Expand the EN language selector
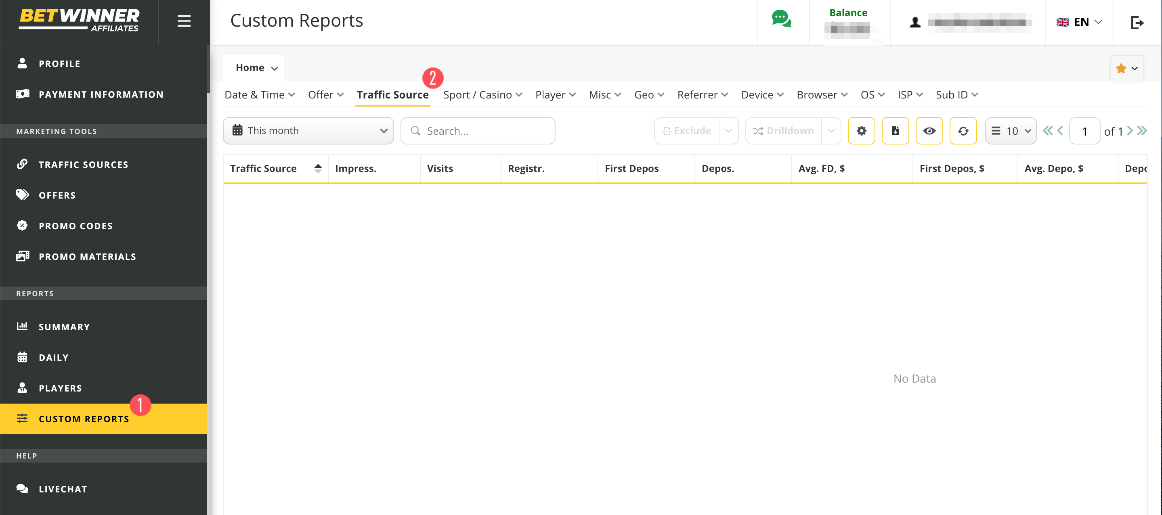Image resolution: width=1162 pixels, height=515 pixels. [1080, 22]
